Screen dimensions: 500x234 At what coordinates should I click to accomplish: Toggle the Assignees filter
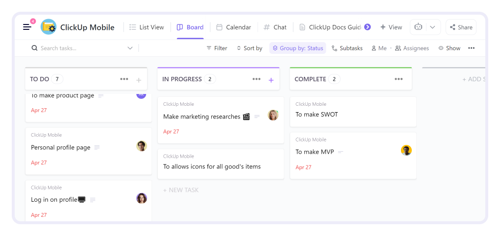click(x=412, y=48)
